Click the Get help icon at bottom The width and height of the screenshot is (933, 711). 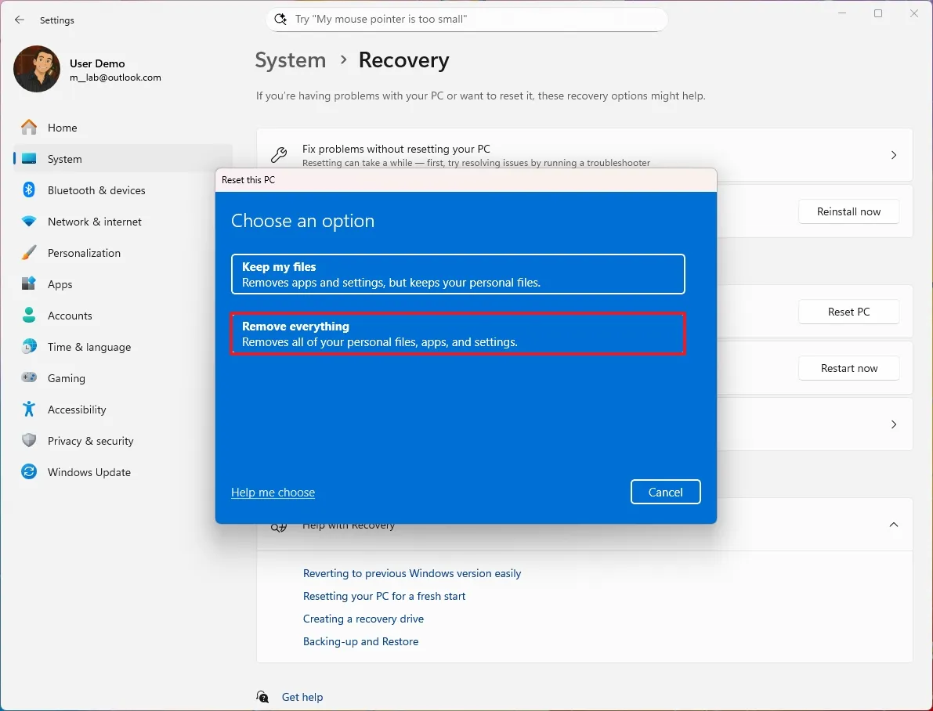262,697
